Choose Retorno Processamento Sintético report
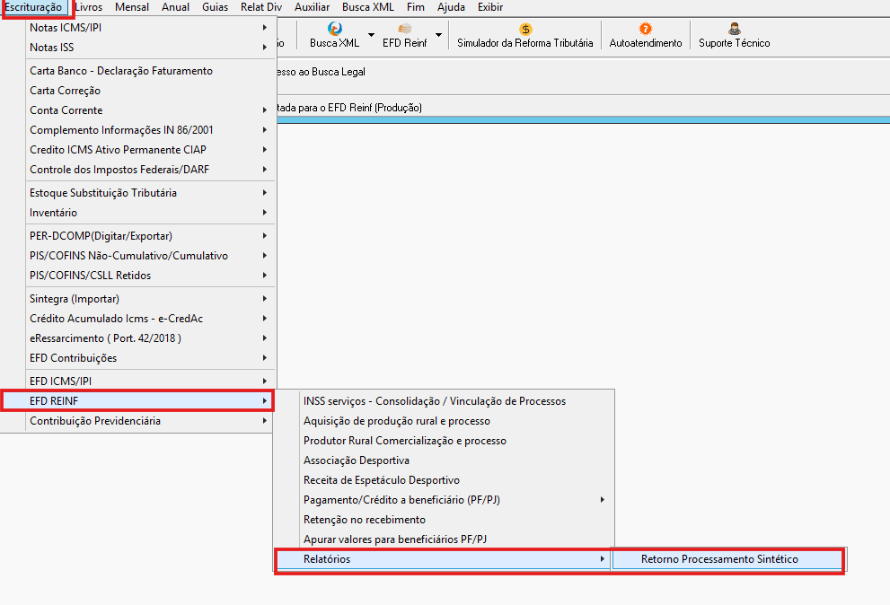Viewport: 890px width, 605px height. click(729, 559)
